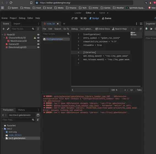
Task: Click the Filter Files search icon
Action: coord(33,120)
